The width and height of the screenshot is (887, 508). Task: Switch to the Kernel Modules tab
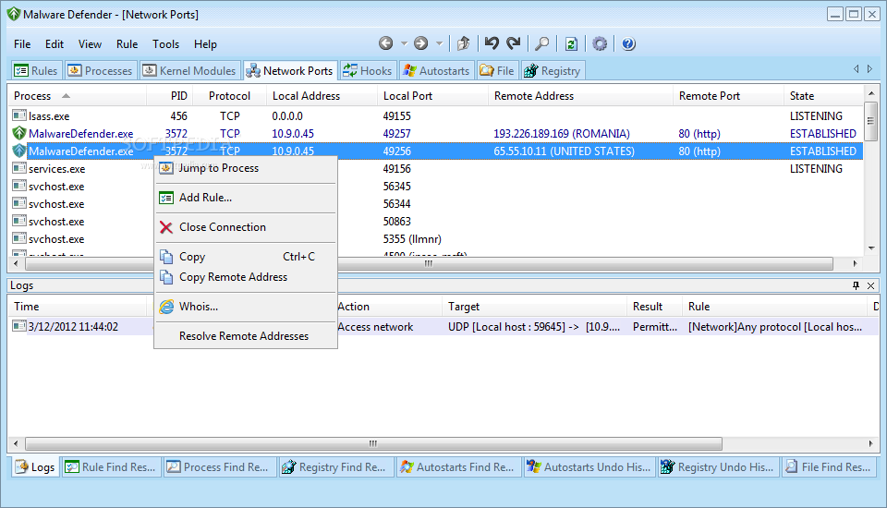[189, 71]
